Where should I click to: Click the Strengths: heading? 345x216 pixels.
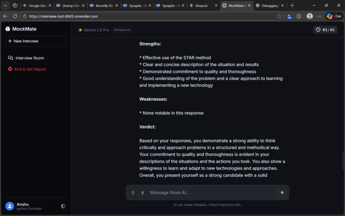coord(150,44)
